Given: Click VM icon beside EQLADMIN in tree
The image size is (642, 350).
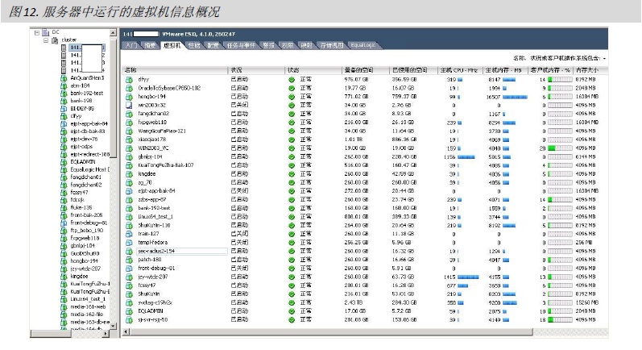Looking at the screenshot, I should (64, 162).
